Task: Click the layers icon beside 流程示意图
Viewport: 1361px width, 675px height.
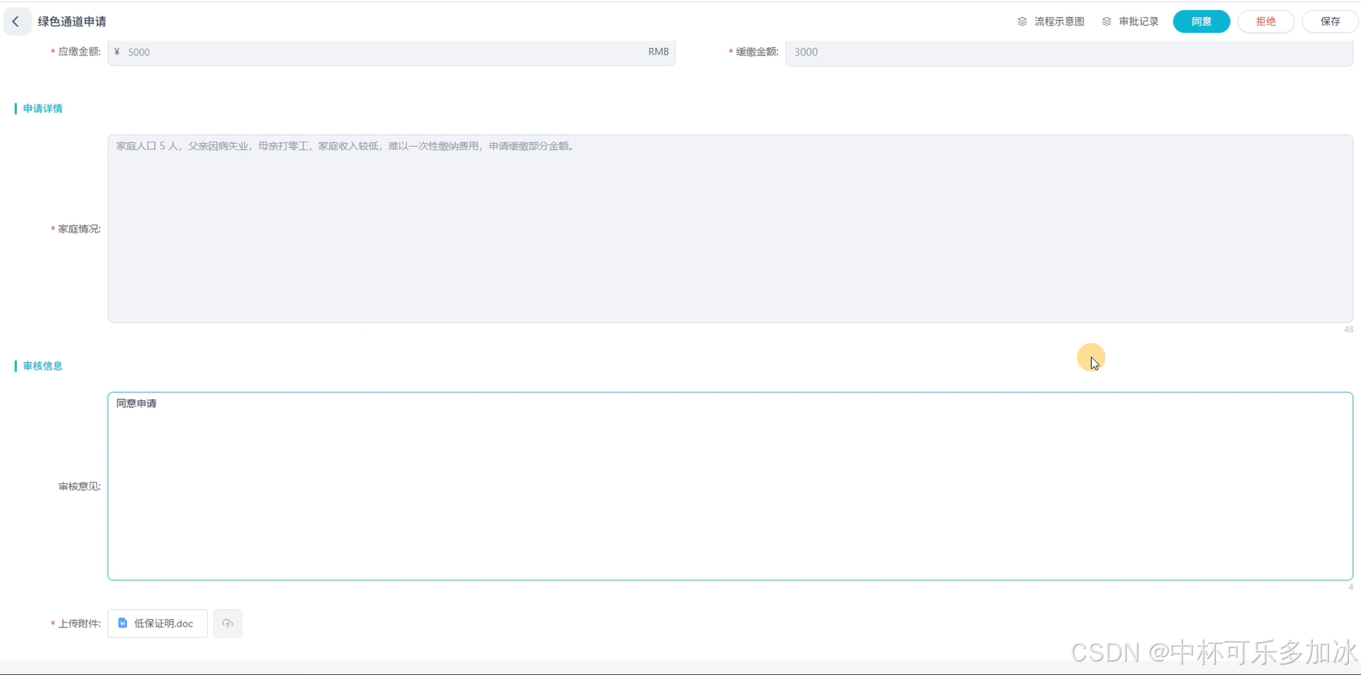Action: 1022,21
